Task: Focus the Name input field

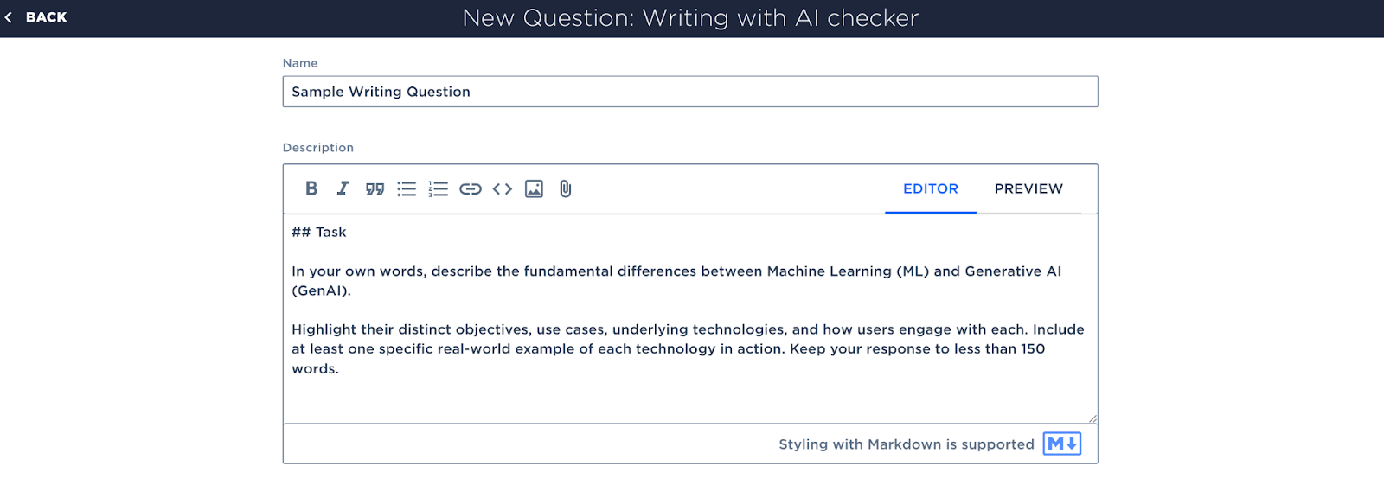Action: click(x=690, y=92)
